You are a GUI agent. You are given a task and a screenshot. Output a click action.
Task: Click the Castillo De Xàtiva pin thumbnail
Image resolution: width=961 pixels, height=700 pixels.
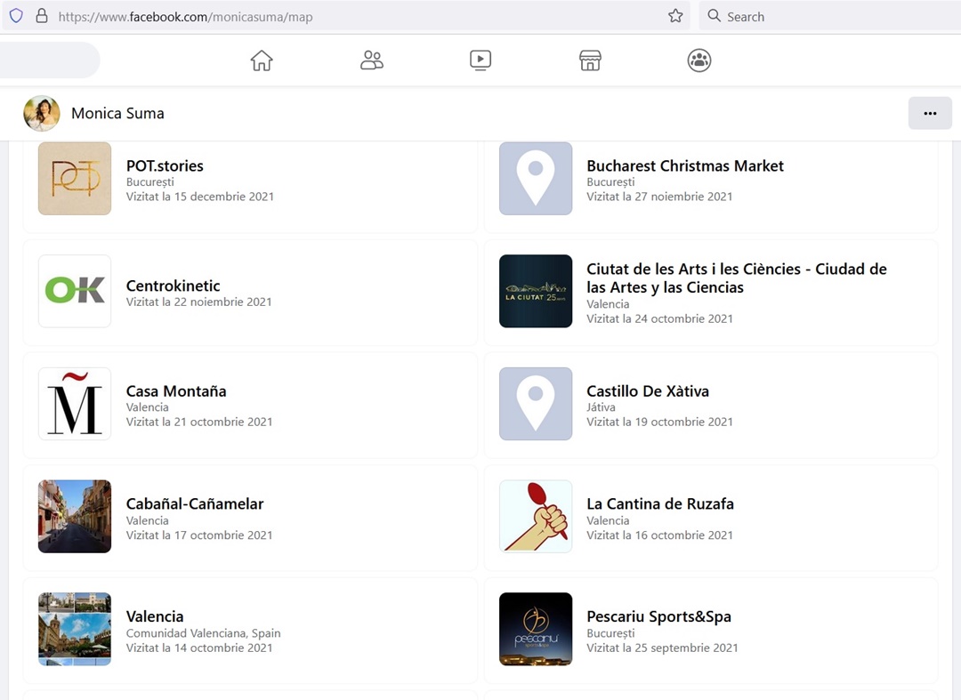(536, 404)
